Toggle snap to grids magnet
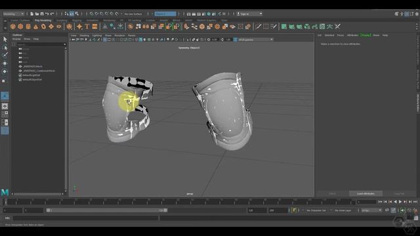Viewport: 420px width, 236px height. (92, 14)
